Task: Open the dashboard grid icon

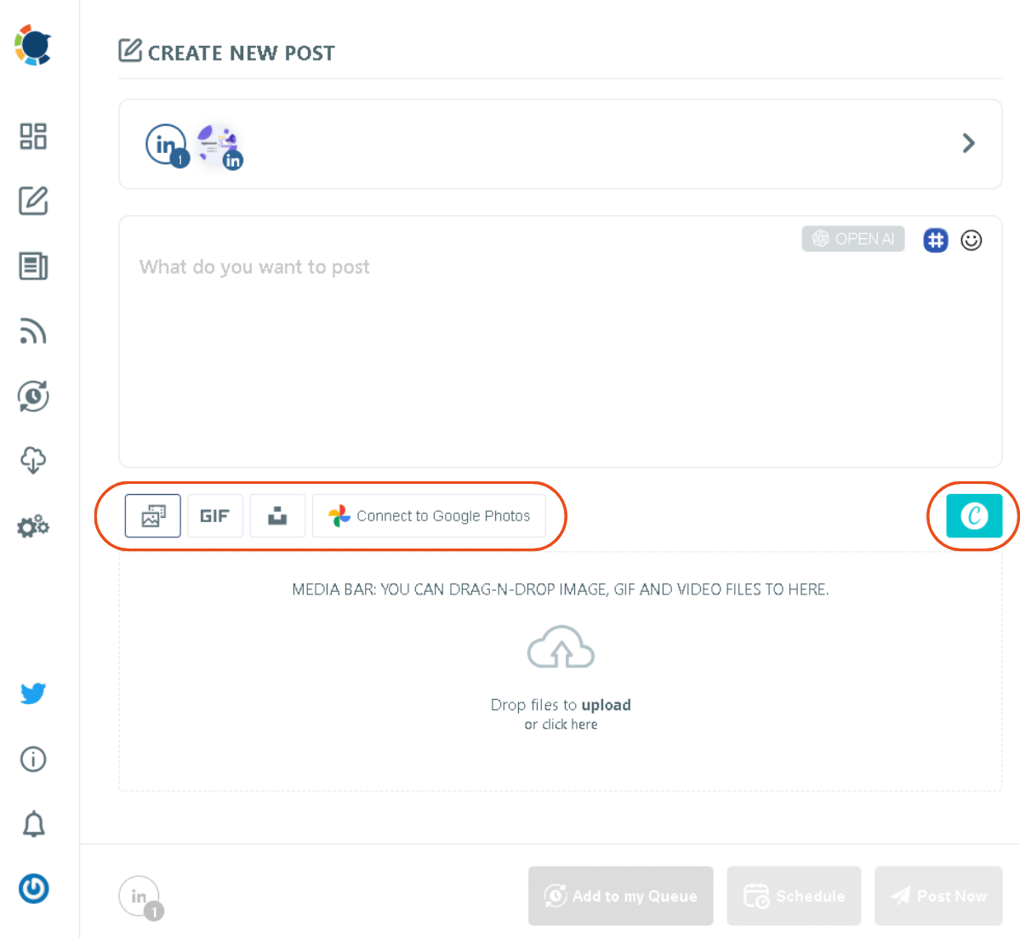Action: [32, 136]
